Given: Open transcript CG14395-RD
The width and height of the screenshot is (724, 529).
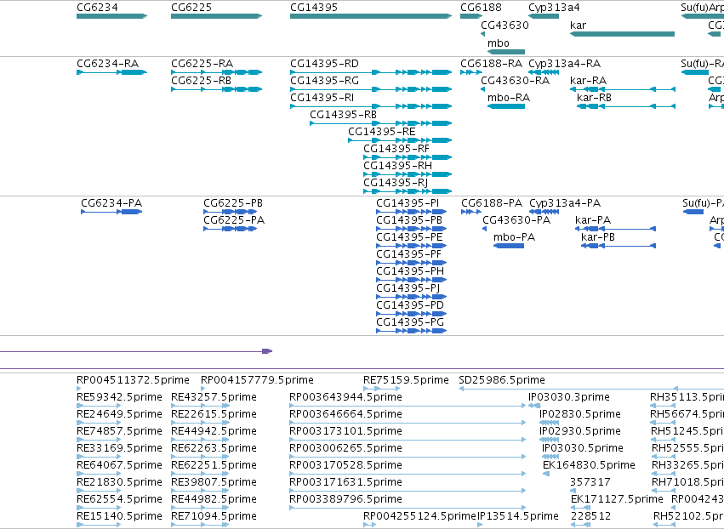Looking at the screenshot, I should (324, 64).
